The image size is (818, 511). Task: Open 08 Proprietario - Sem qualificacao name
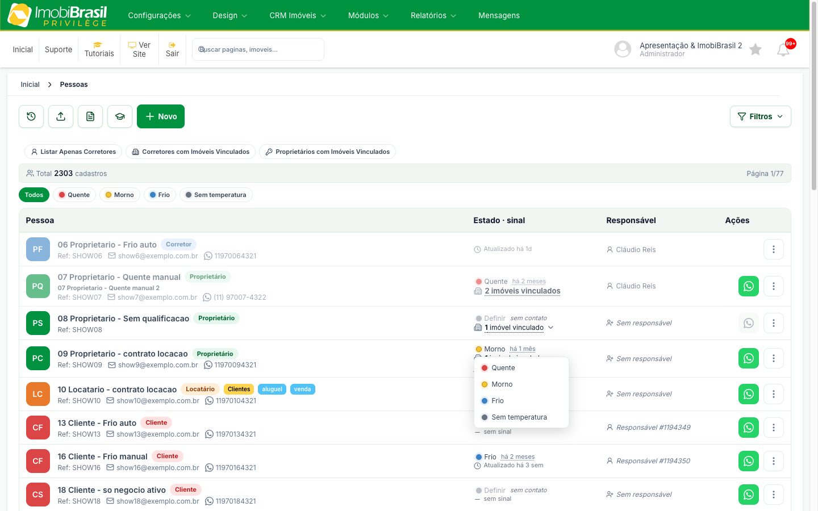[x=123, y=319]
